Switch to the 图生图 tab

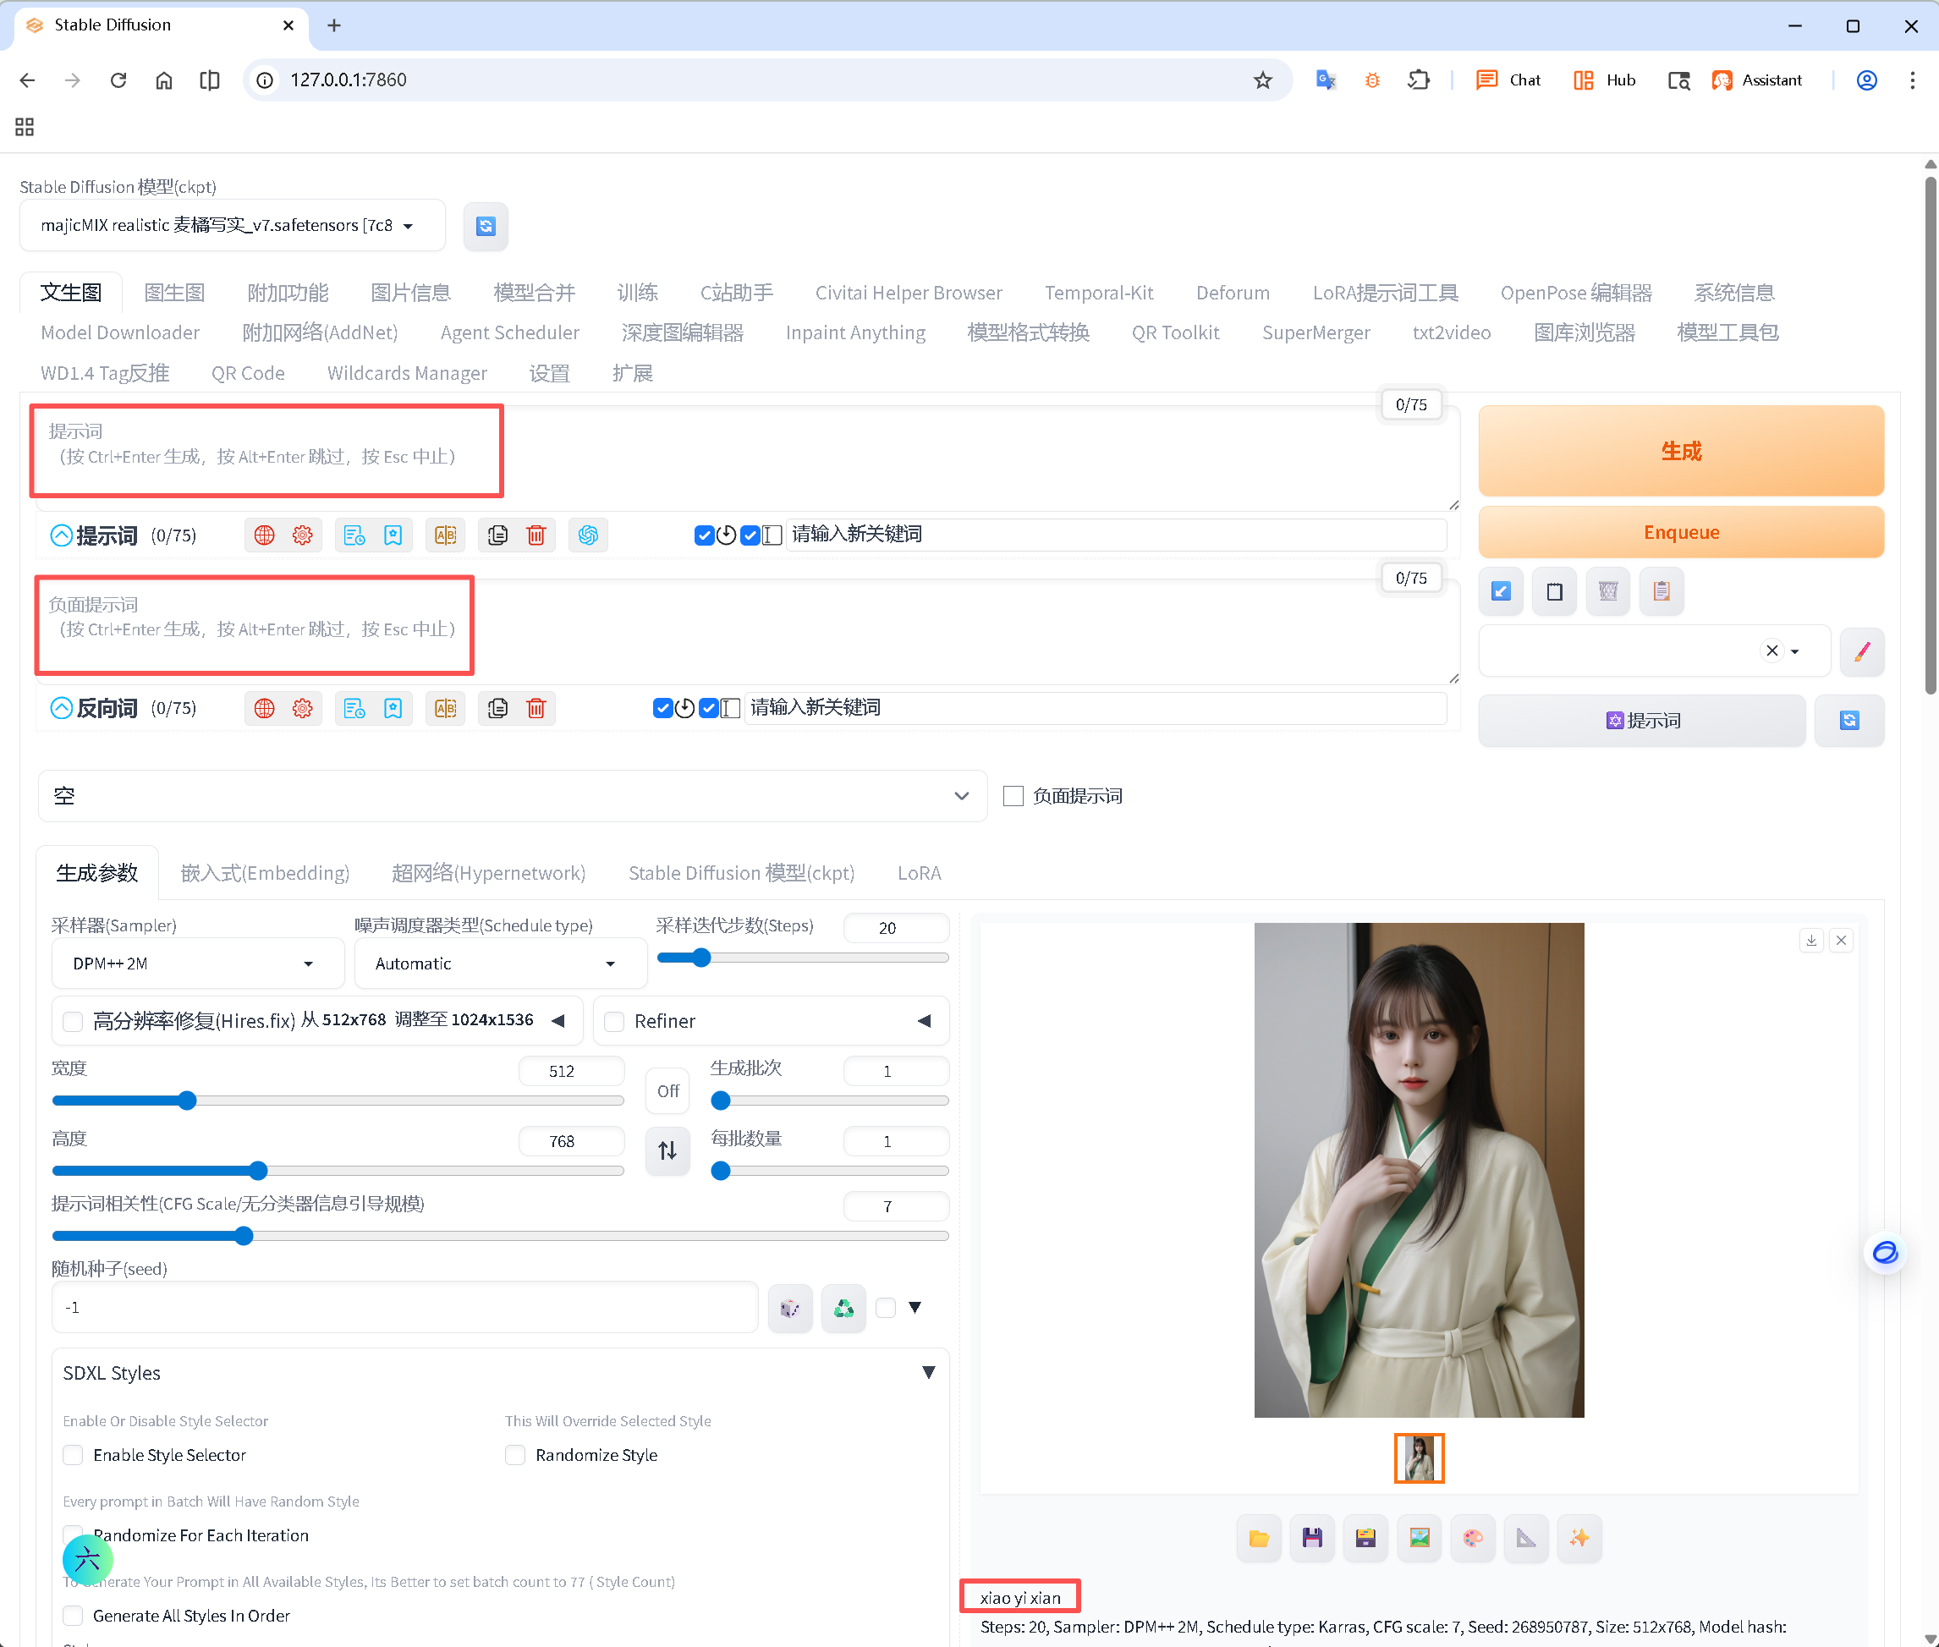174,294
